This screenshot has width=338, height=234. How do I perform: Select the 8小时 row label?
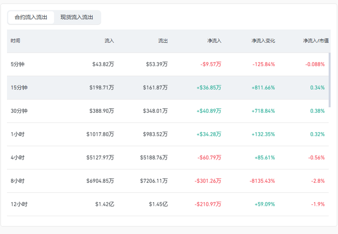18,181
